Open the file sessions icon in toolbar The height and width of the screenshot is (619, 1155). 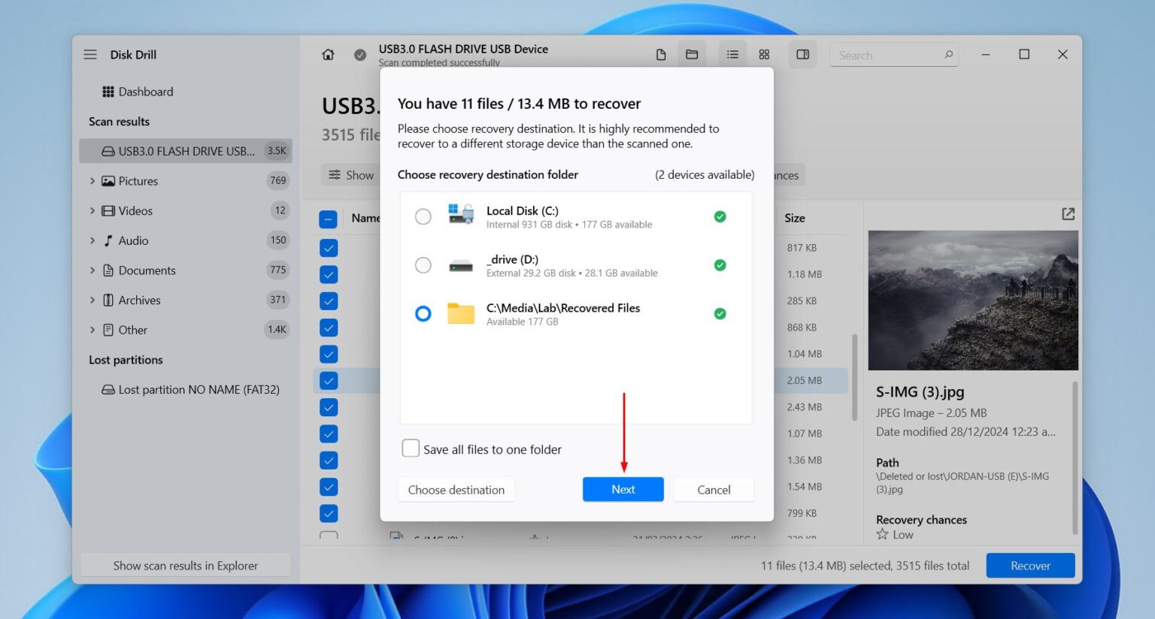click(x=660, y=54)
